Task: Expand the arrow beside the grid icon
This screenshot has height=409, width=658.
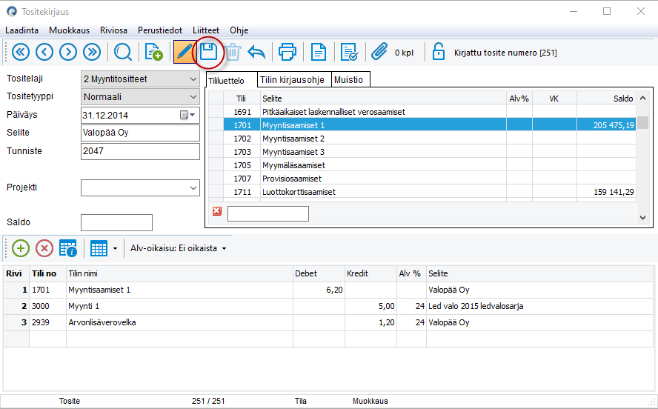Action: pos(115,249)
